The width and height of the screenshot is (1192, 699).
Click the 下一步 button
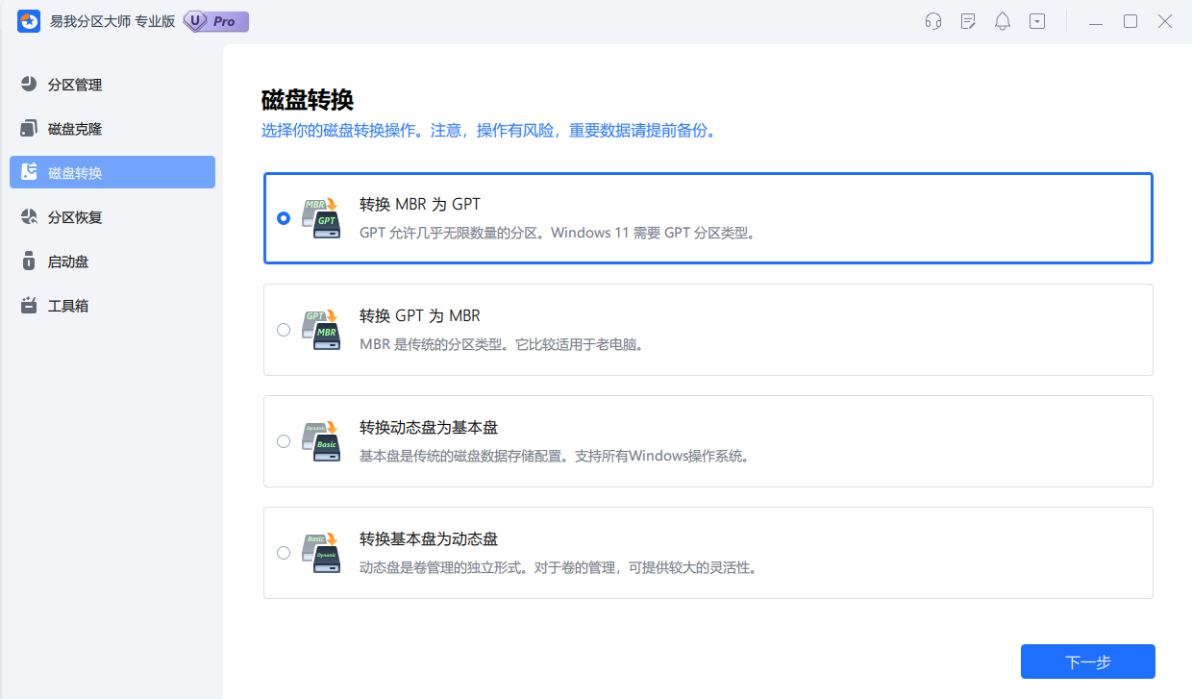click(1087, 661)
